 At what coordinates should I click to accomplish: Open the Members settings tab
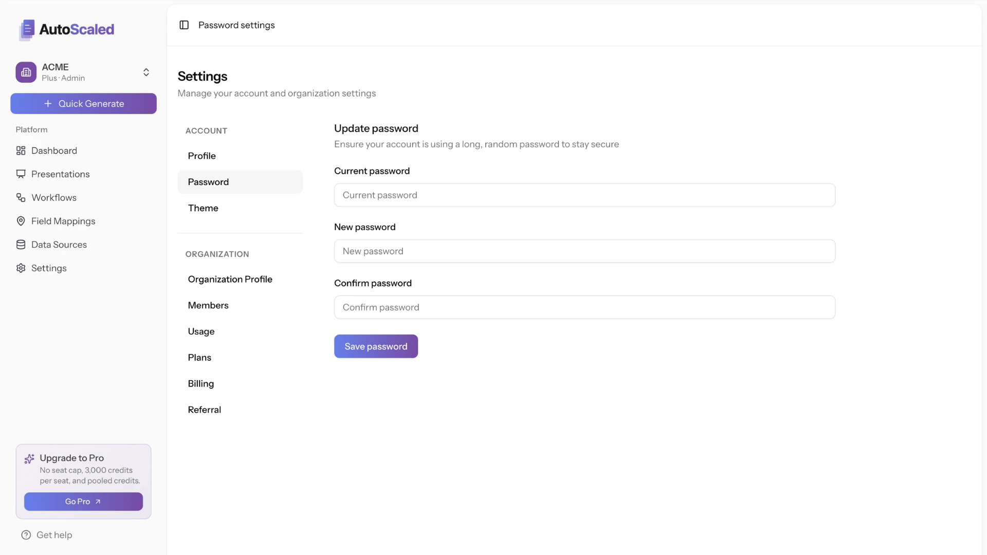[x=208, y=305]
